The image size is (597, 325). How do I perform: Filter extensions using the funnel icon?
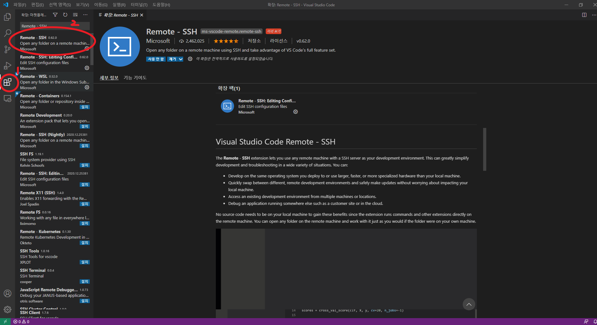pyautogui.click(x=55, y=15)
